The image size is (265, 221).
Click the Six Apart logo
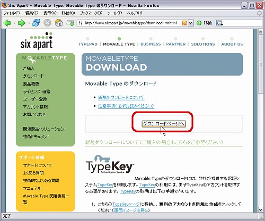pos(37,41)
